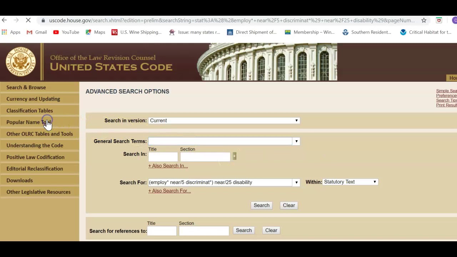Open the Apps grid bookmark

coord(11,32)
